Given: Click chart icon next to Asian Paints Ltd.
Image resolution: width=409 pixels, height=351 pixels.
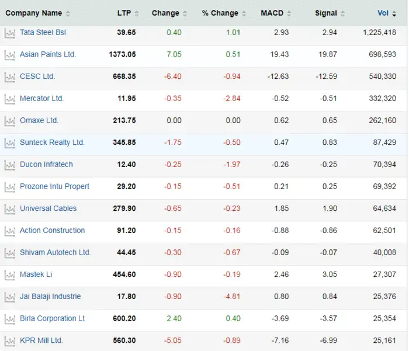Looking at the screenshot, I should (9, 55).
